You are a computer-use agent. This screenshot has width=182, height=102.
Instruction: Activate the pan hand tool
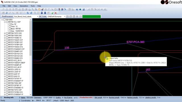pyautogui.click(x=39, y=9)
